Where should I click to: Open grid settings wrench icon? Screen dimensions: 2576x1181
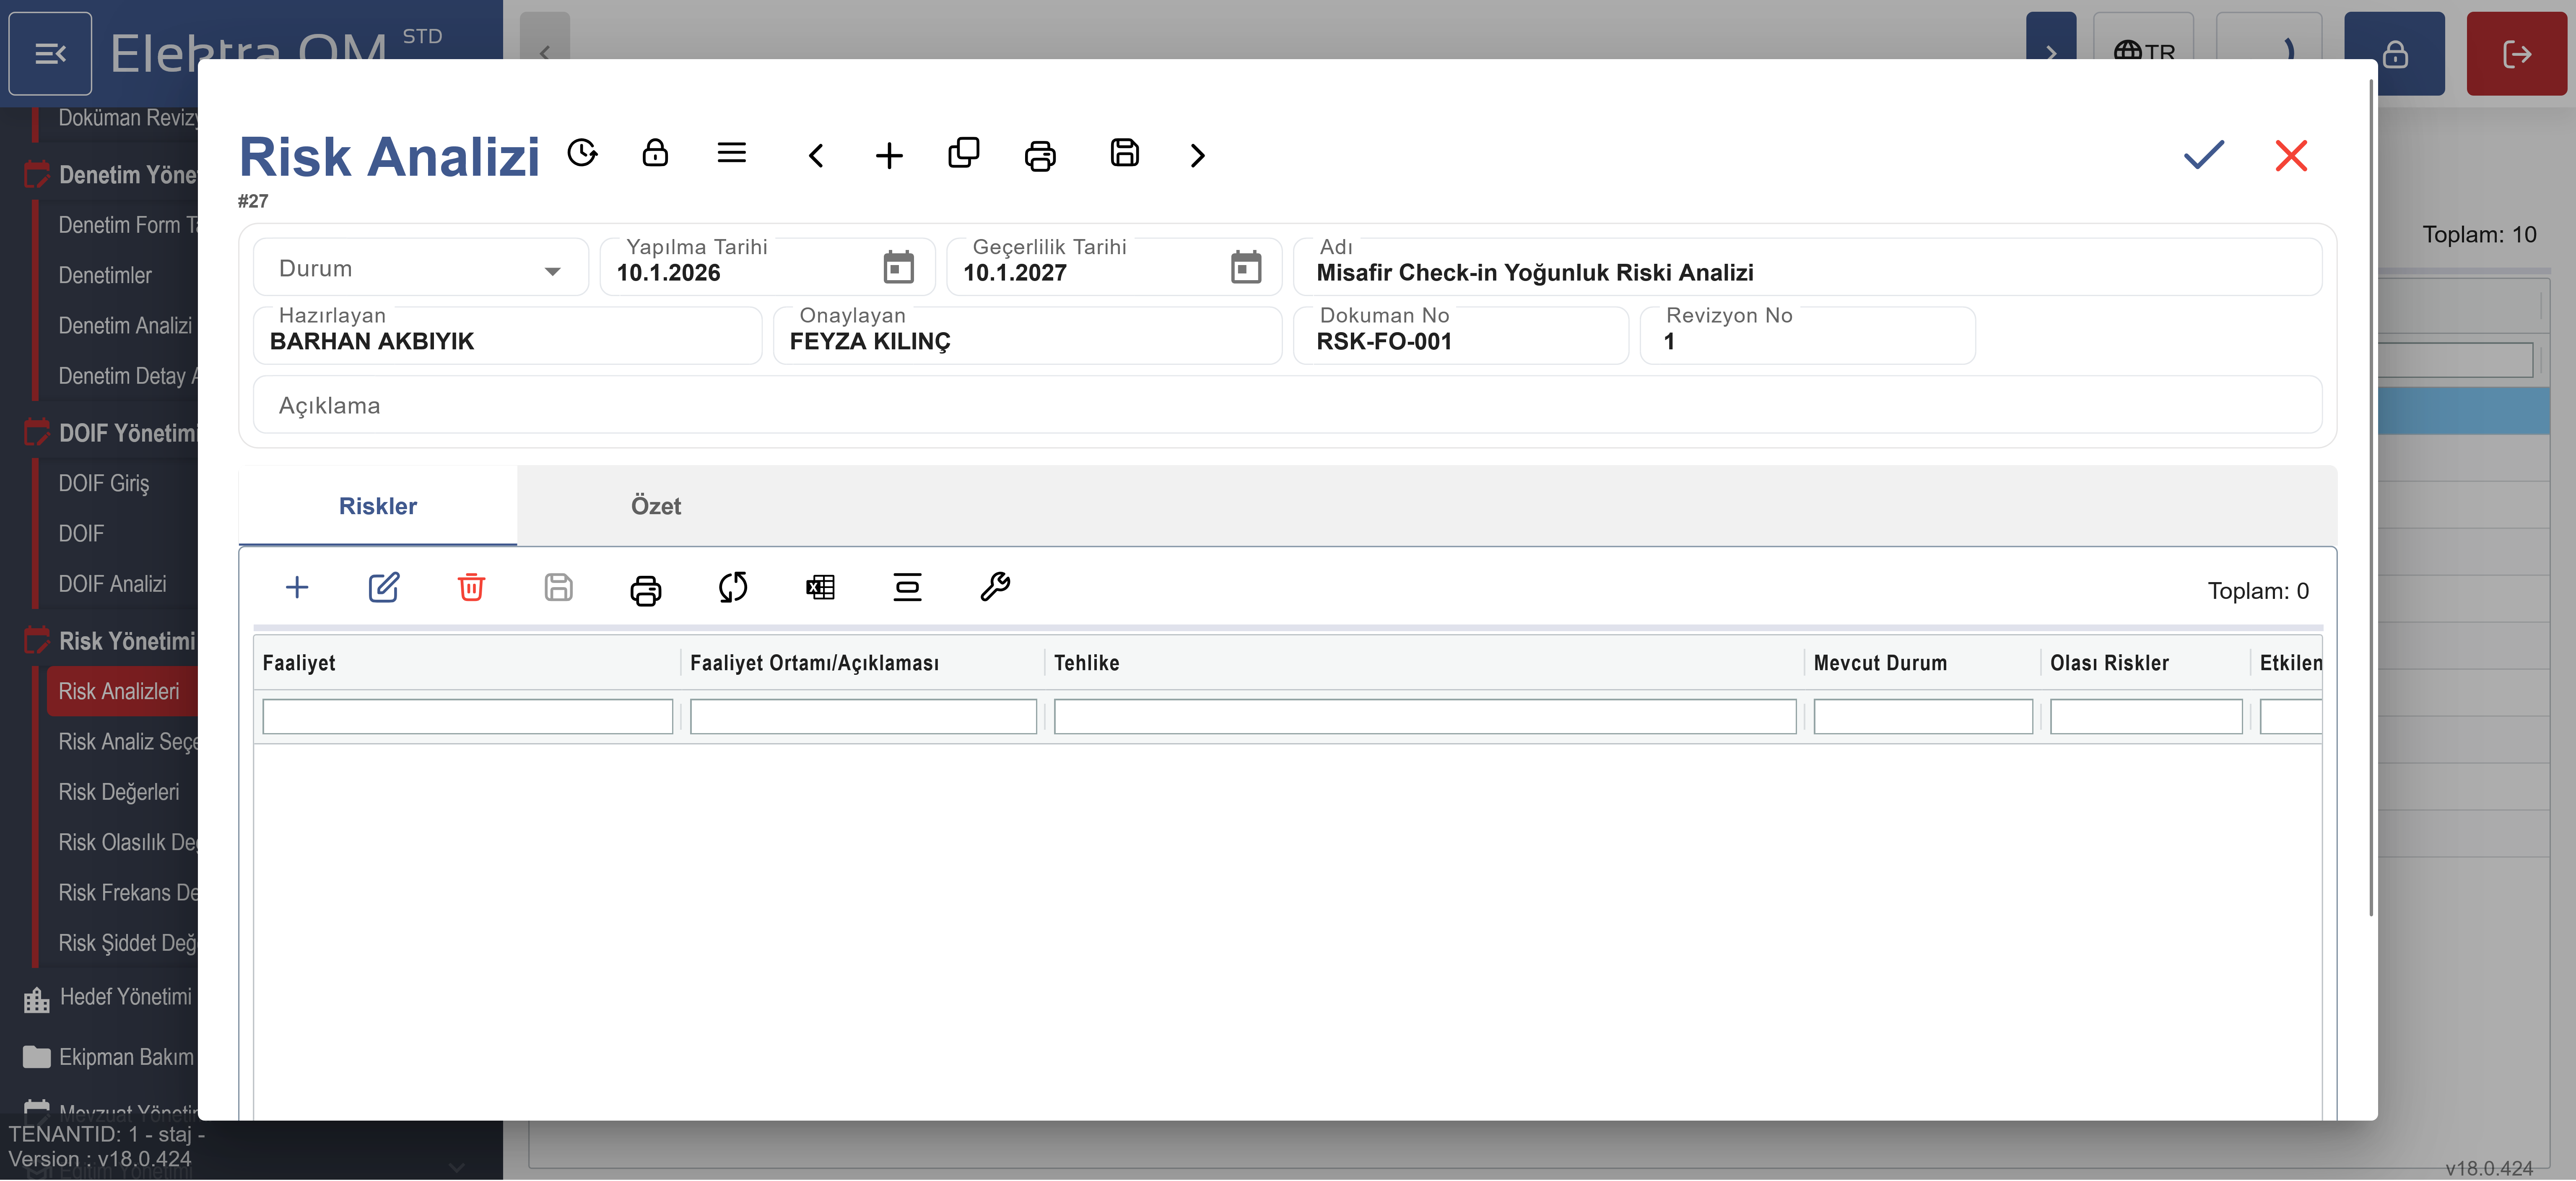coord(995,587)
